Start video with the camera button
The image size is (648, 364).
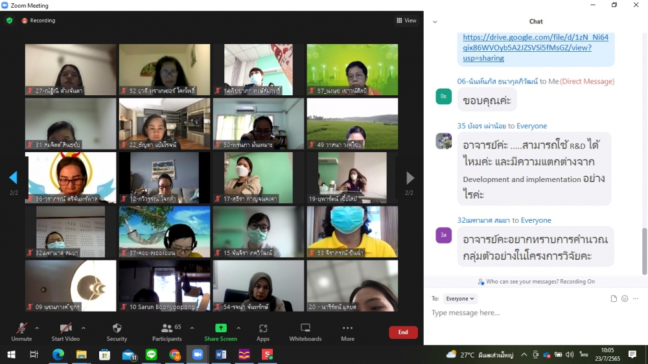tap(65, 328)
